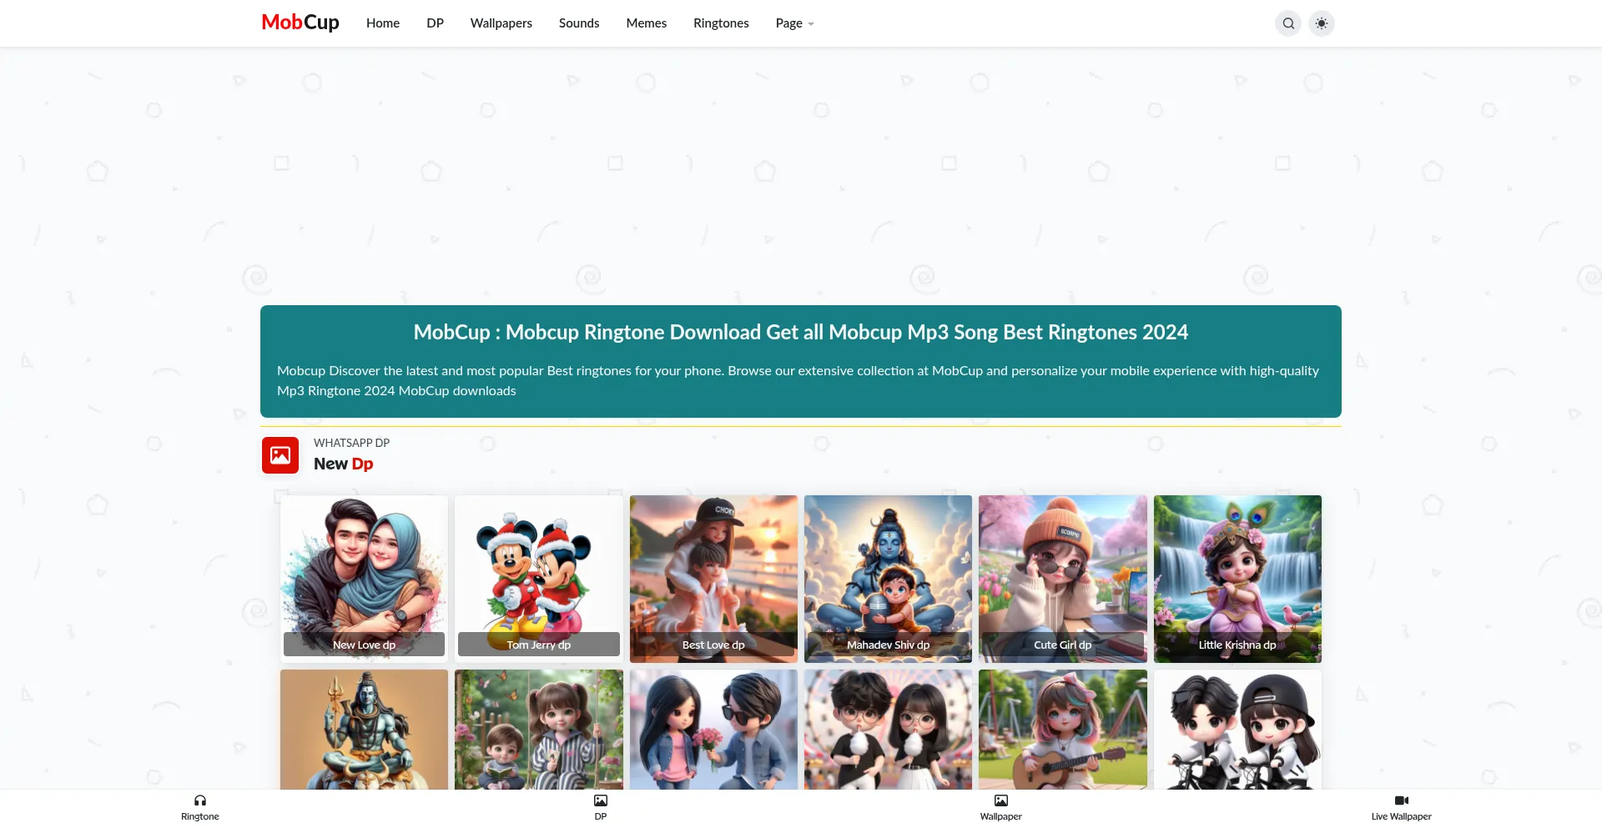
Task: Click the MobCup logo
Action: 300,23
